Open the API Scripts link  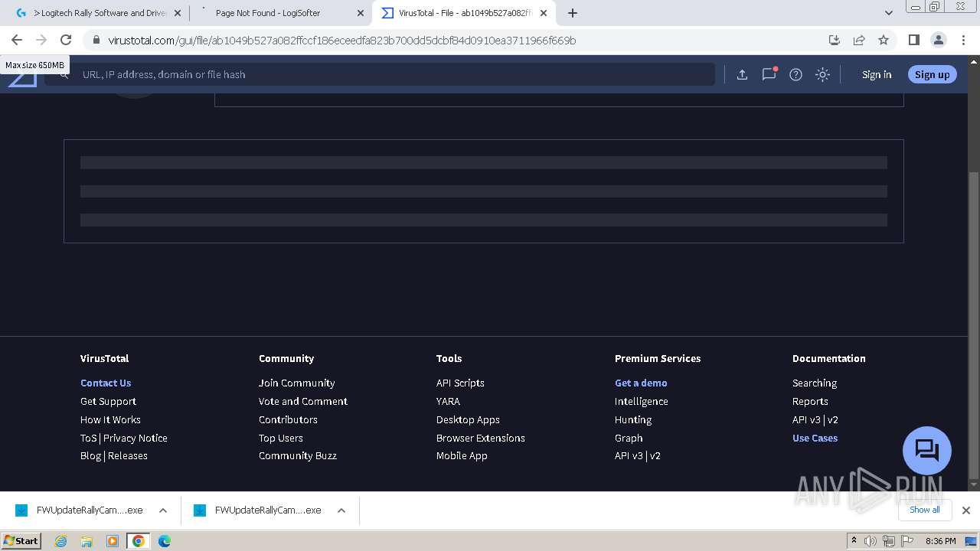click(x=460, y=383)
